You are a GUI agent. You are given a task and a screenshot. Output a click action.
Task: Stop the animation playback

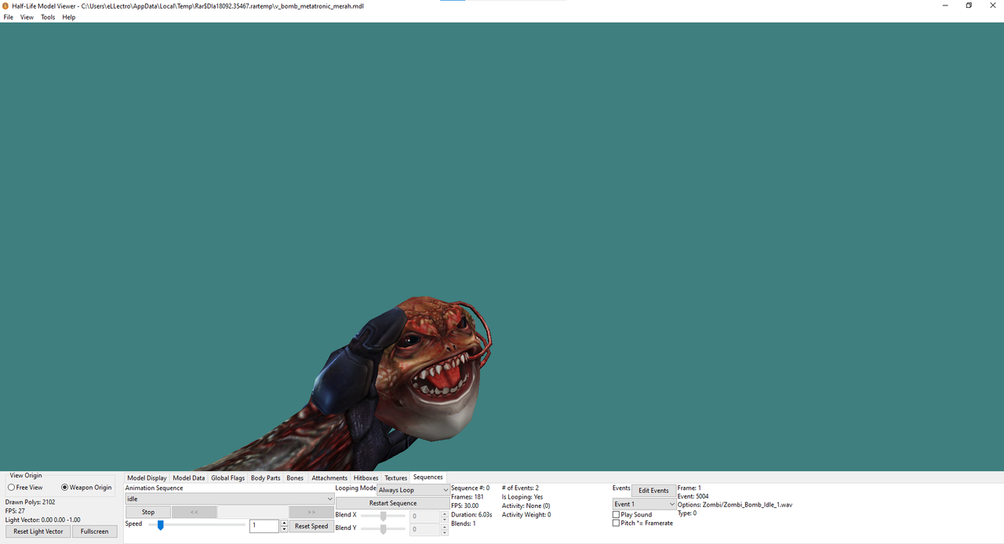pyautogui.click(x=147, y=512)
